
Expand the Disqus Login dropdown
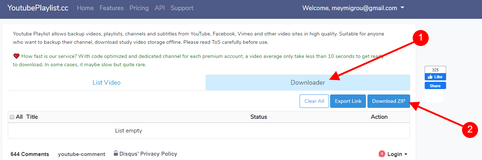point(397,154)
